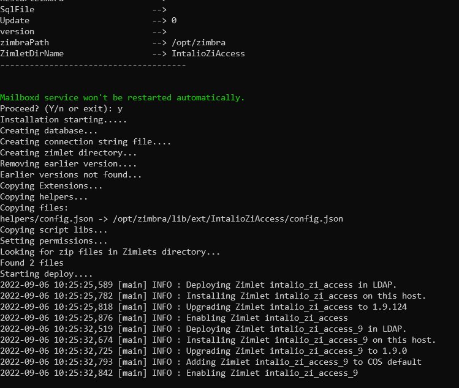Click the SqlFile parameter label
The height and width of the screenshot is (388, 459).
click(x=17, y=10)
